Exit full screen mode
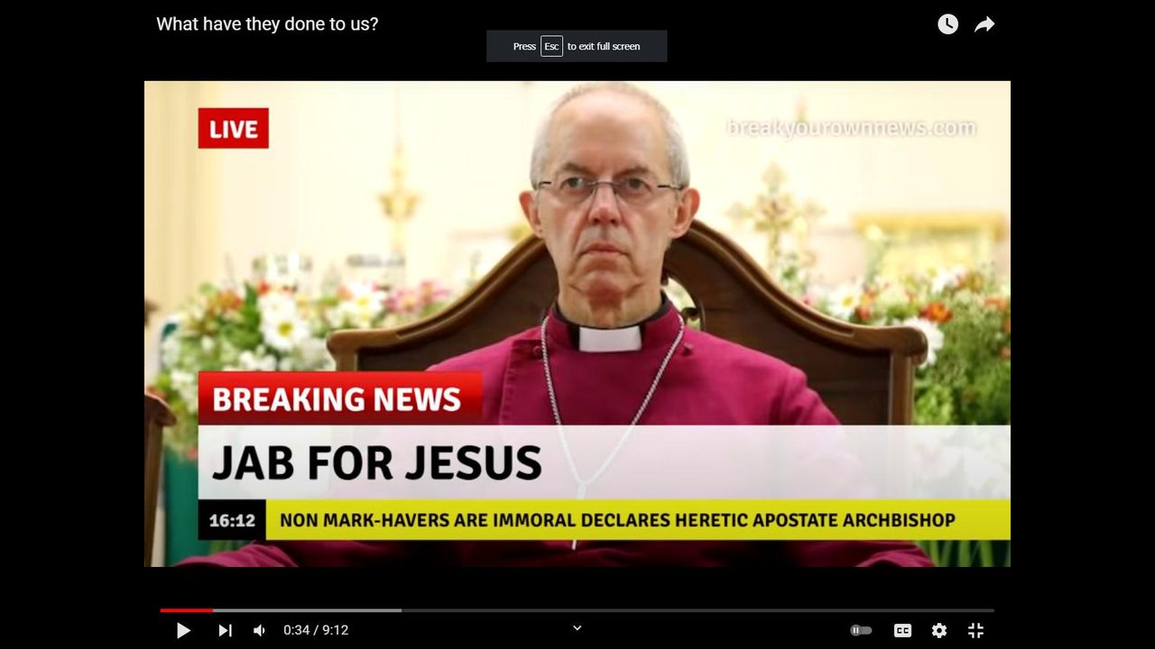The image size is (1155, 649). [975, 631]
